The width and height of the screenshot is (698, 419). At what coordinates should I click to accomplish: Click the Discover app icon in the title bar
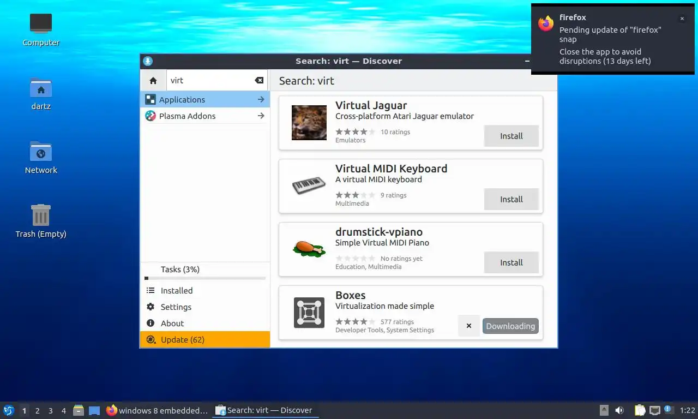pos(148,61)
